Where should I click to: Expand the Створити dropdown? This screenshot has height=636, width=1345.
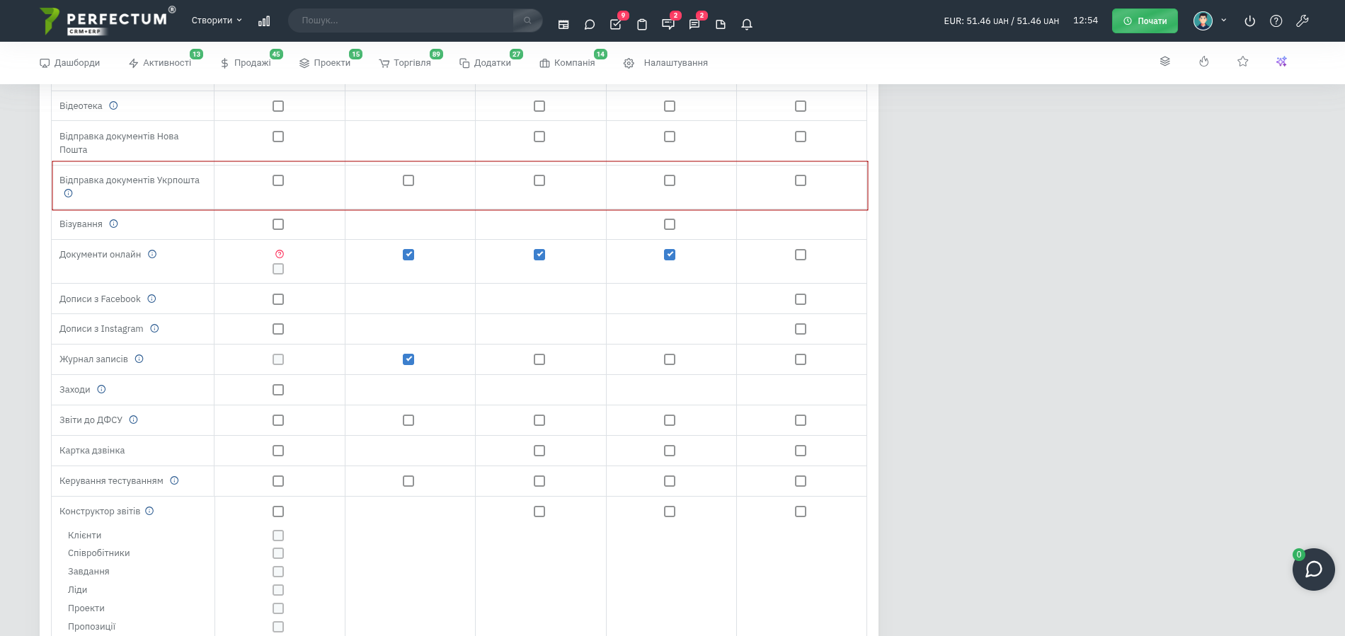(x=217, y=21)
